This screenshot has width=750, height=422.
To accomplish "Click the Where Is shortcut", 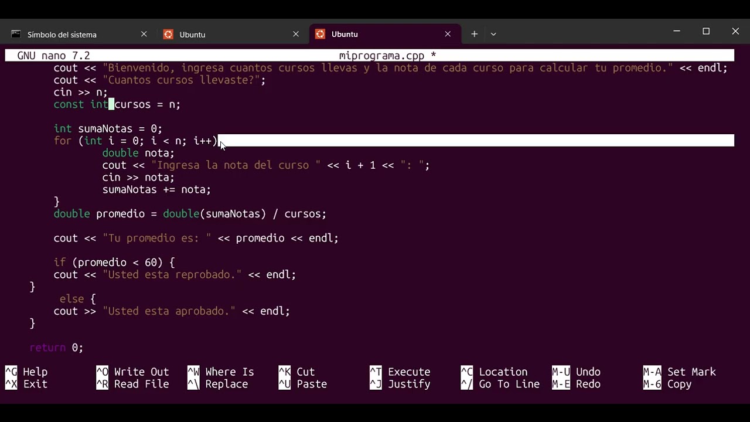I will 221,372.
